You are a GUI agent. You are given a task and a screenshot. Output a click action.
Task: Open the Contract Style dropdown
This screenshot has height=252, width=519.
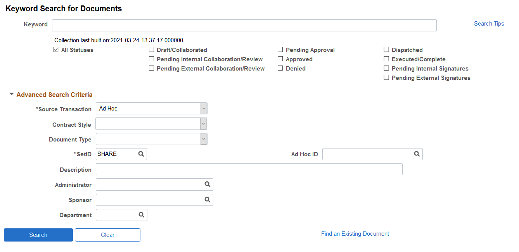point(203,123)
